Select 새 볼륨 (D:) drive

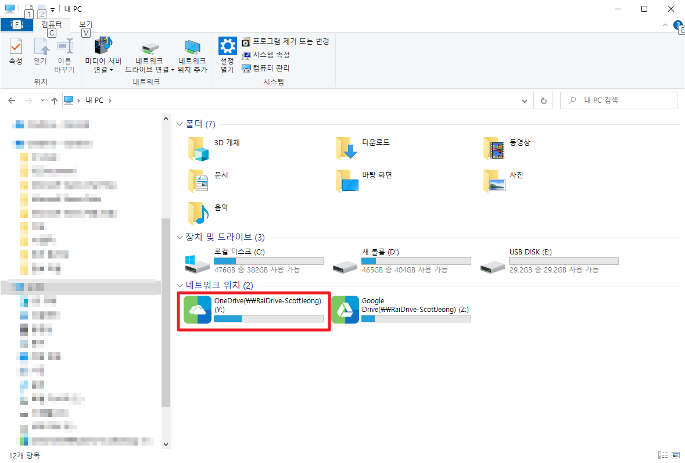[x=402, y=261]
